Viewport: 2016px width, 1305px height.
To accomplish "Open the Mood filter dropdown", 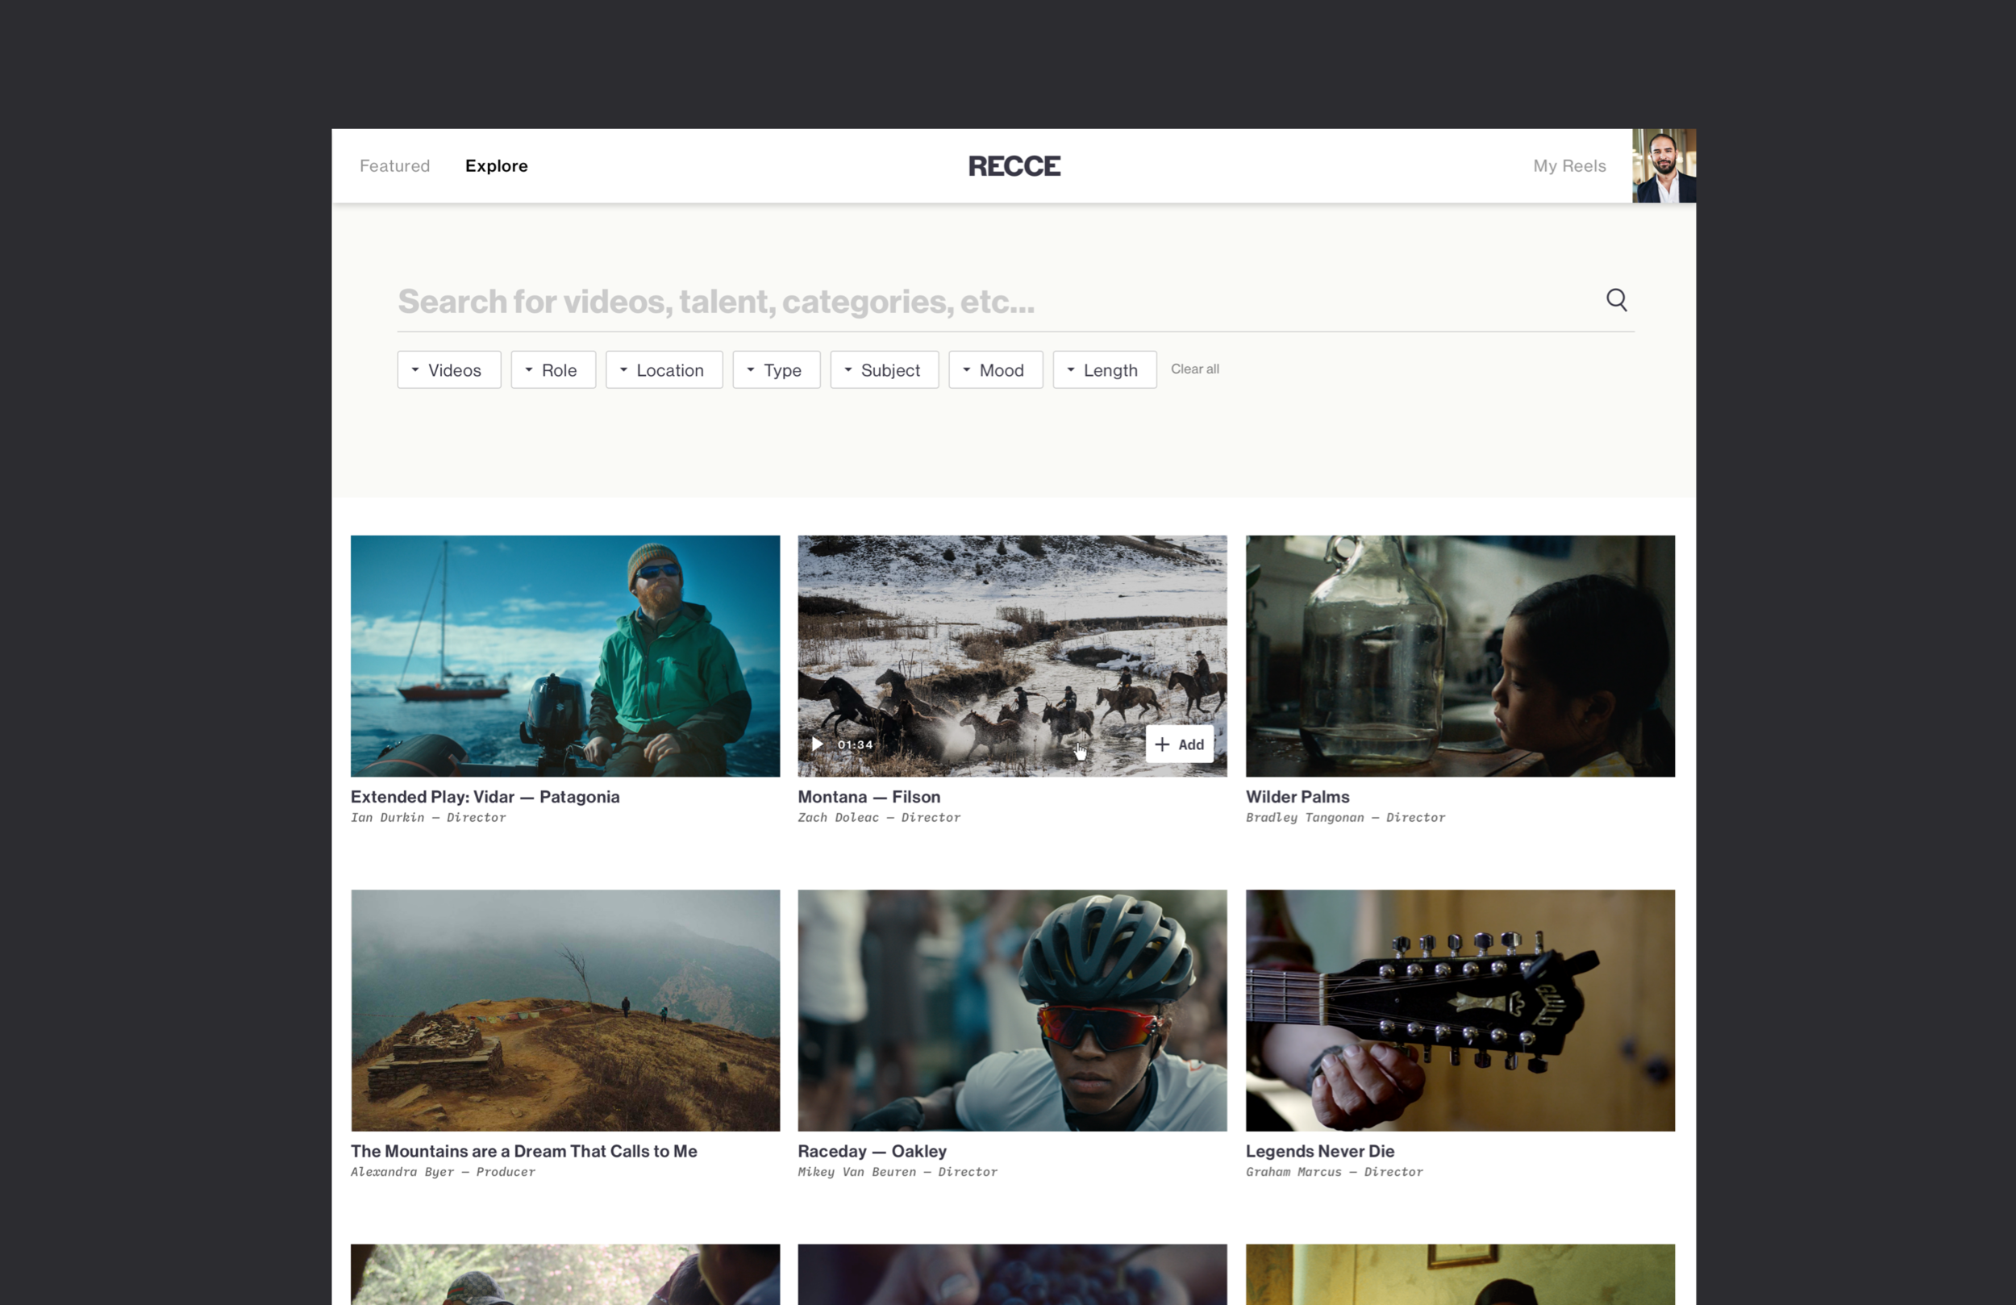I will [995, 369].
